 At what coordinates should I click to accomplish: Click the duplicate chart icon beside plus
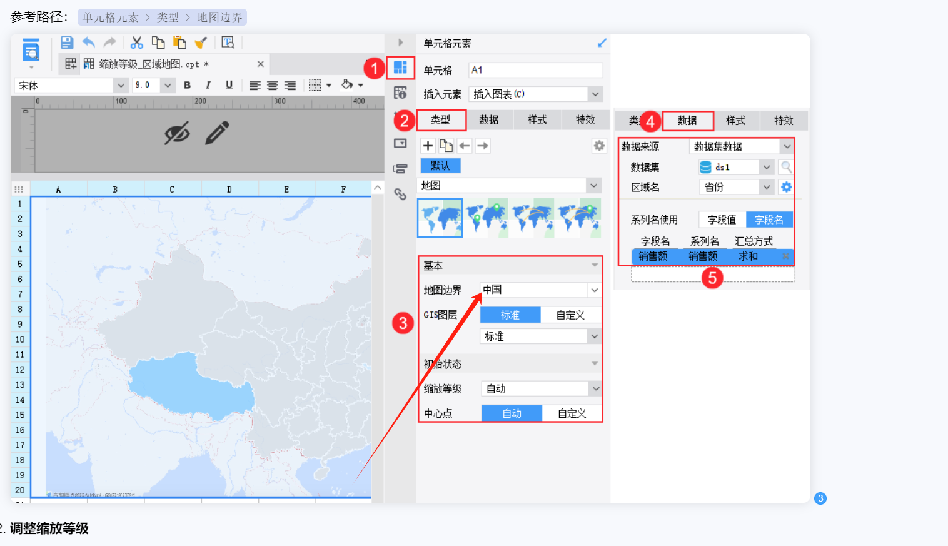tap(446, 146)
